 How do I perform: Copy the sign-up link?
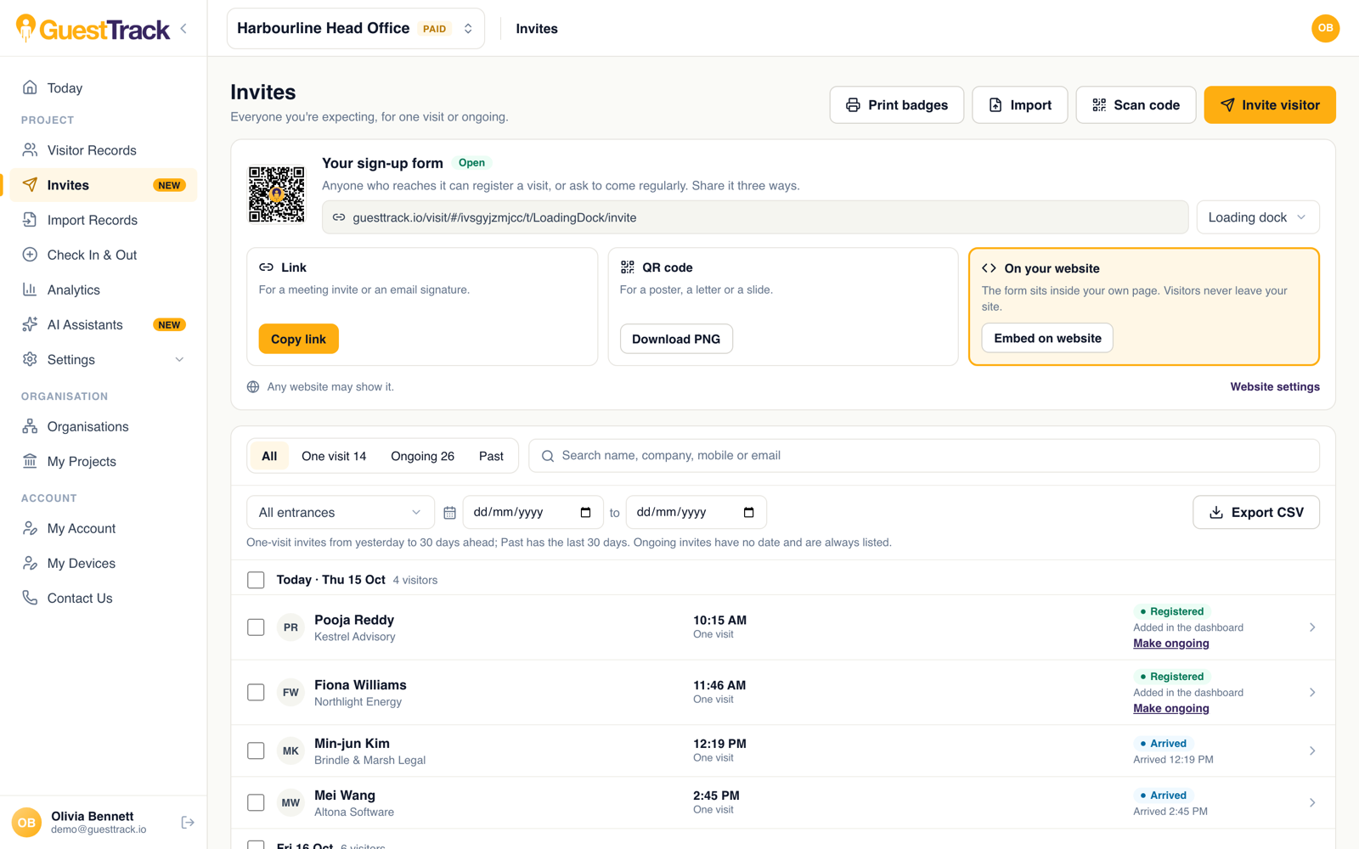point(298,339)
